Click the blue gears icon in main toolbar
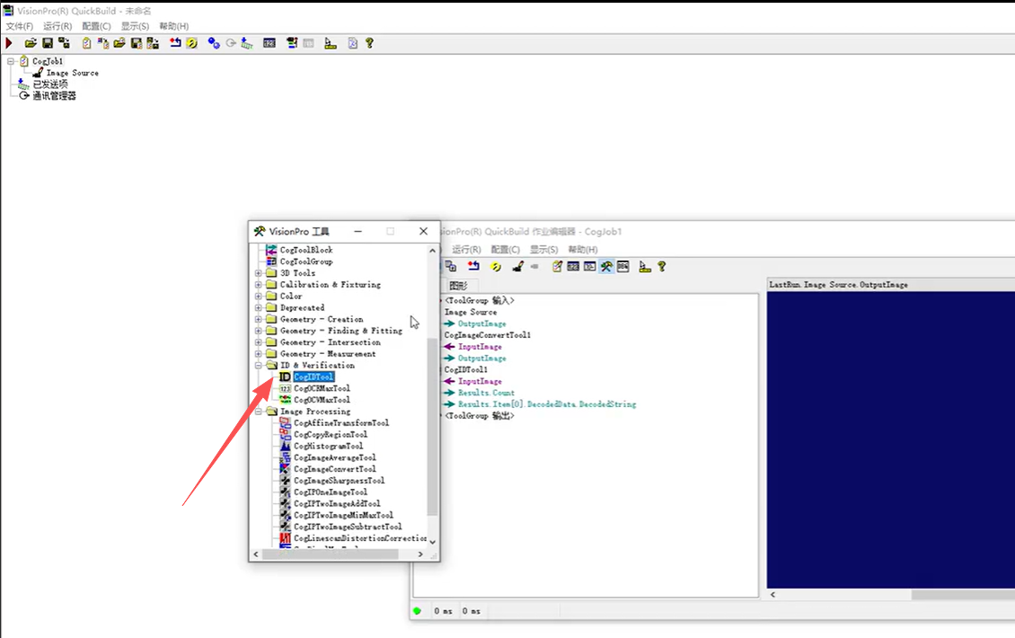 click(x=214, y=43)
